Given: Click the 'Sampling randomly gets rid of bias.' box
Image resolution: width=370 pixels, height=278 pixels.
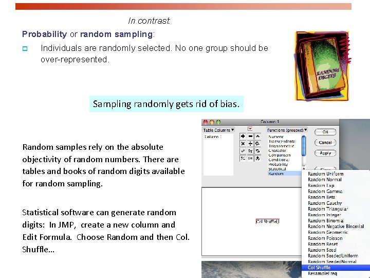Looking at the screenshot, I should point(166,104).
